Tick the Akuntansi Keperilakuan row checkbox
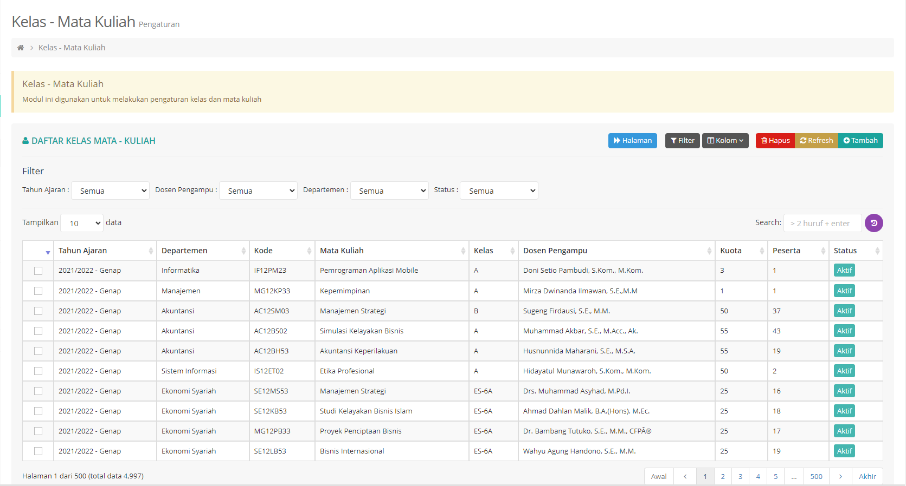 (38, 351)
